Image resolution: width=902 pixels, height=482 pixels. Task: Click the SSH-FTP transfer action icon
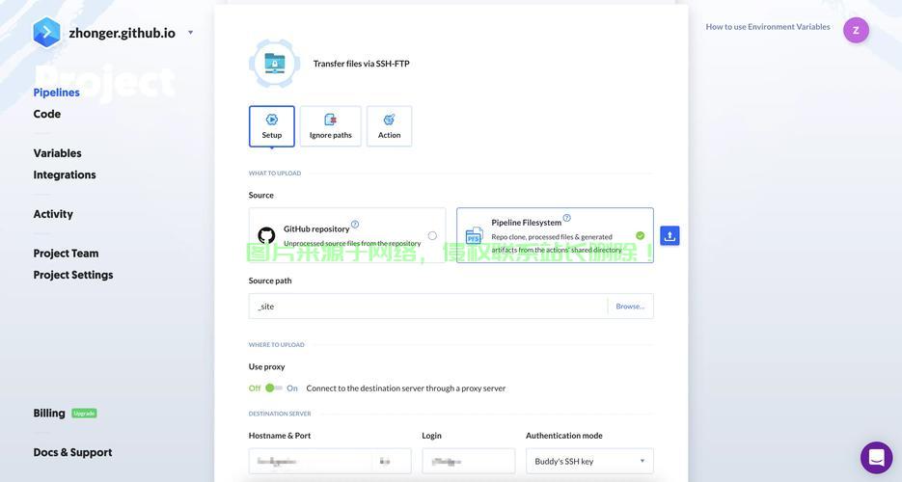274,64
